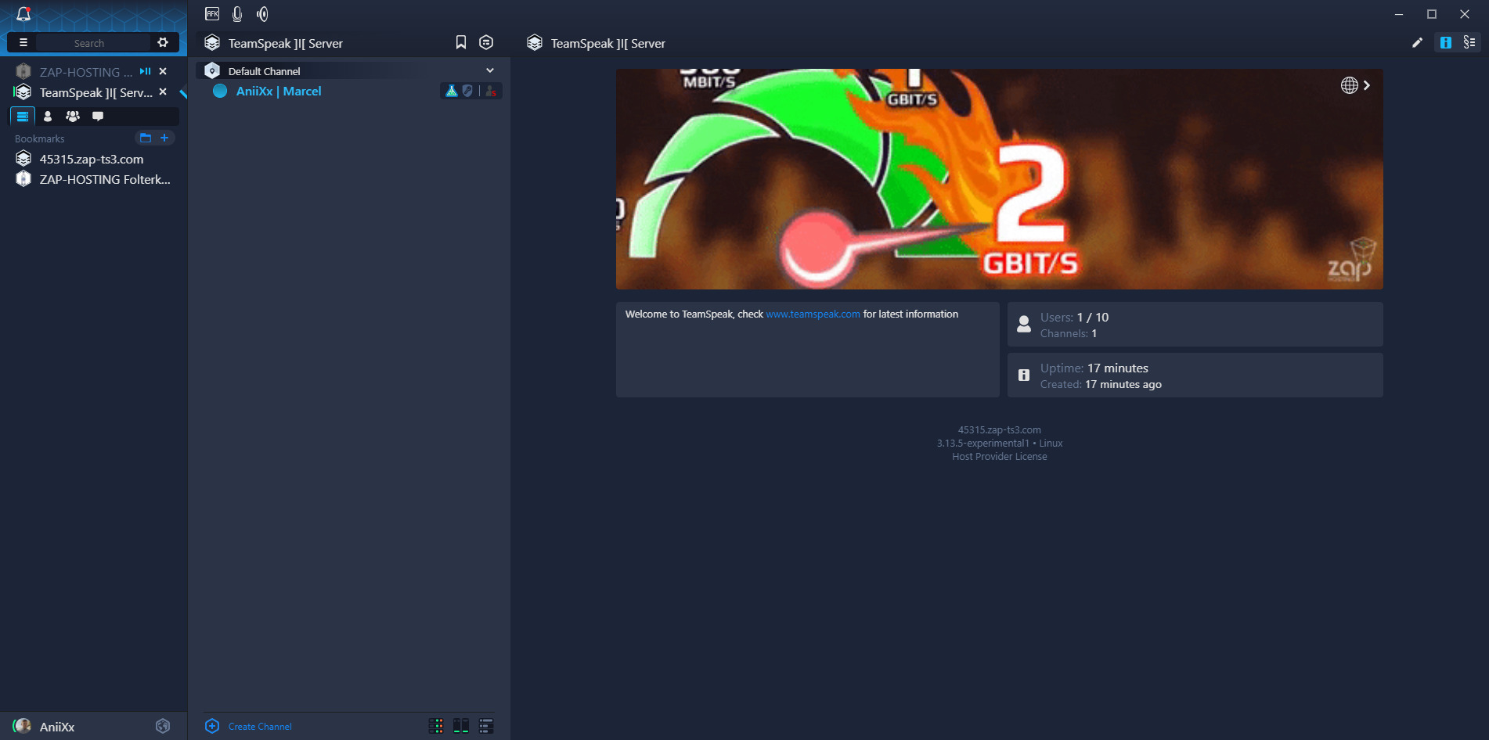
Task: Open AniiXx profile at bottom left
Action: click(x=45, y=727)
